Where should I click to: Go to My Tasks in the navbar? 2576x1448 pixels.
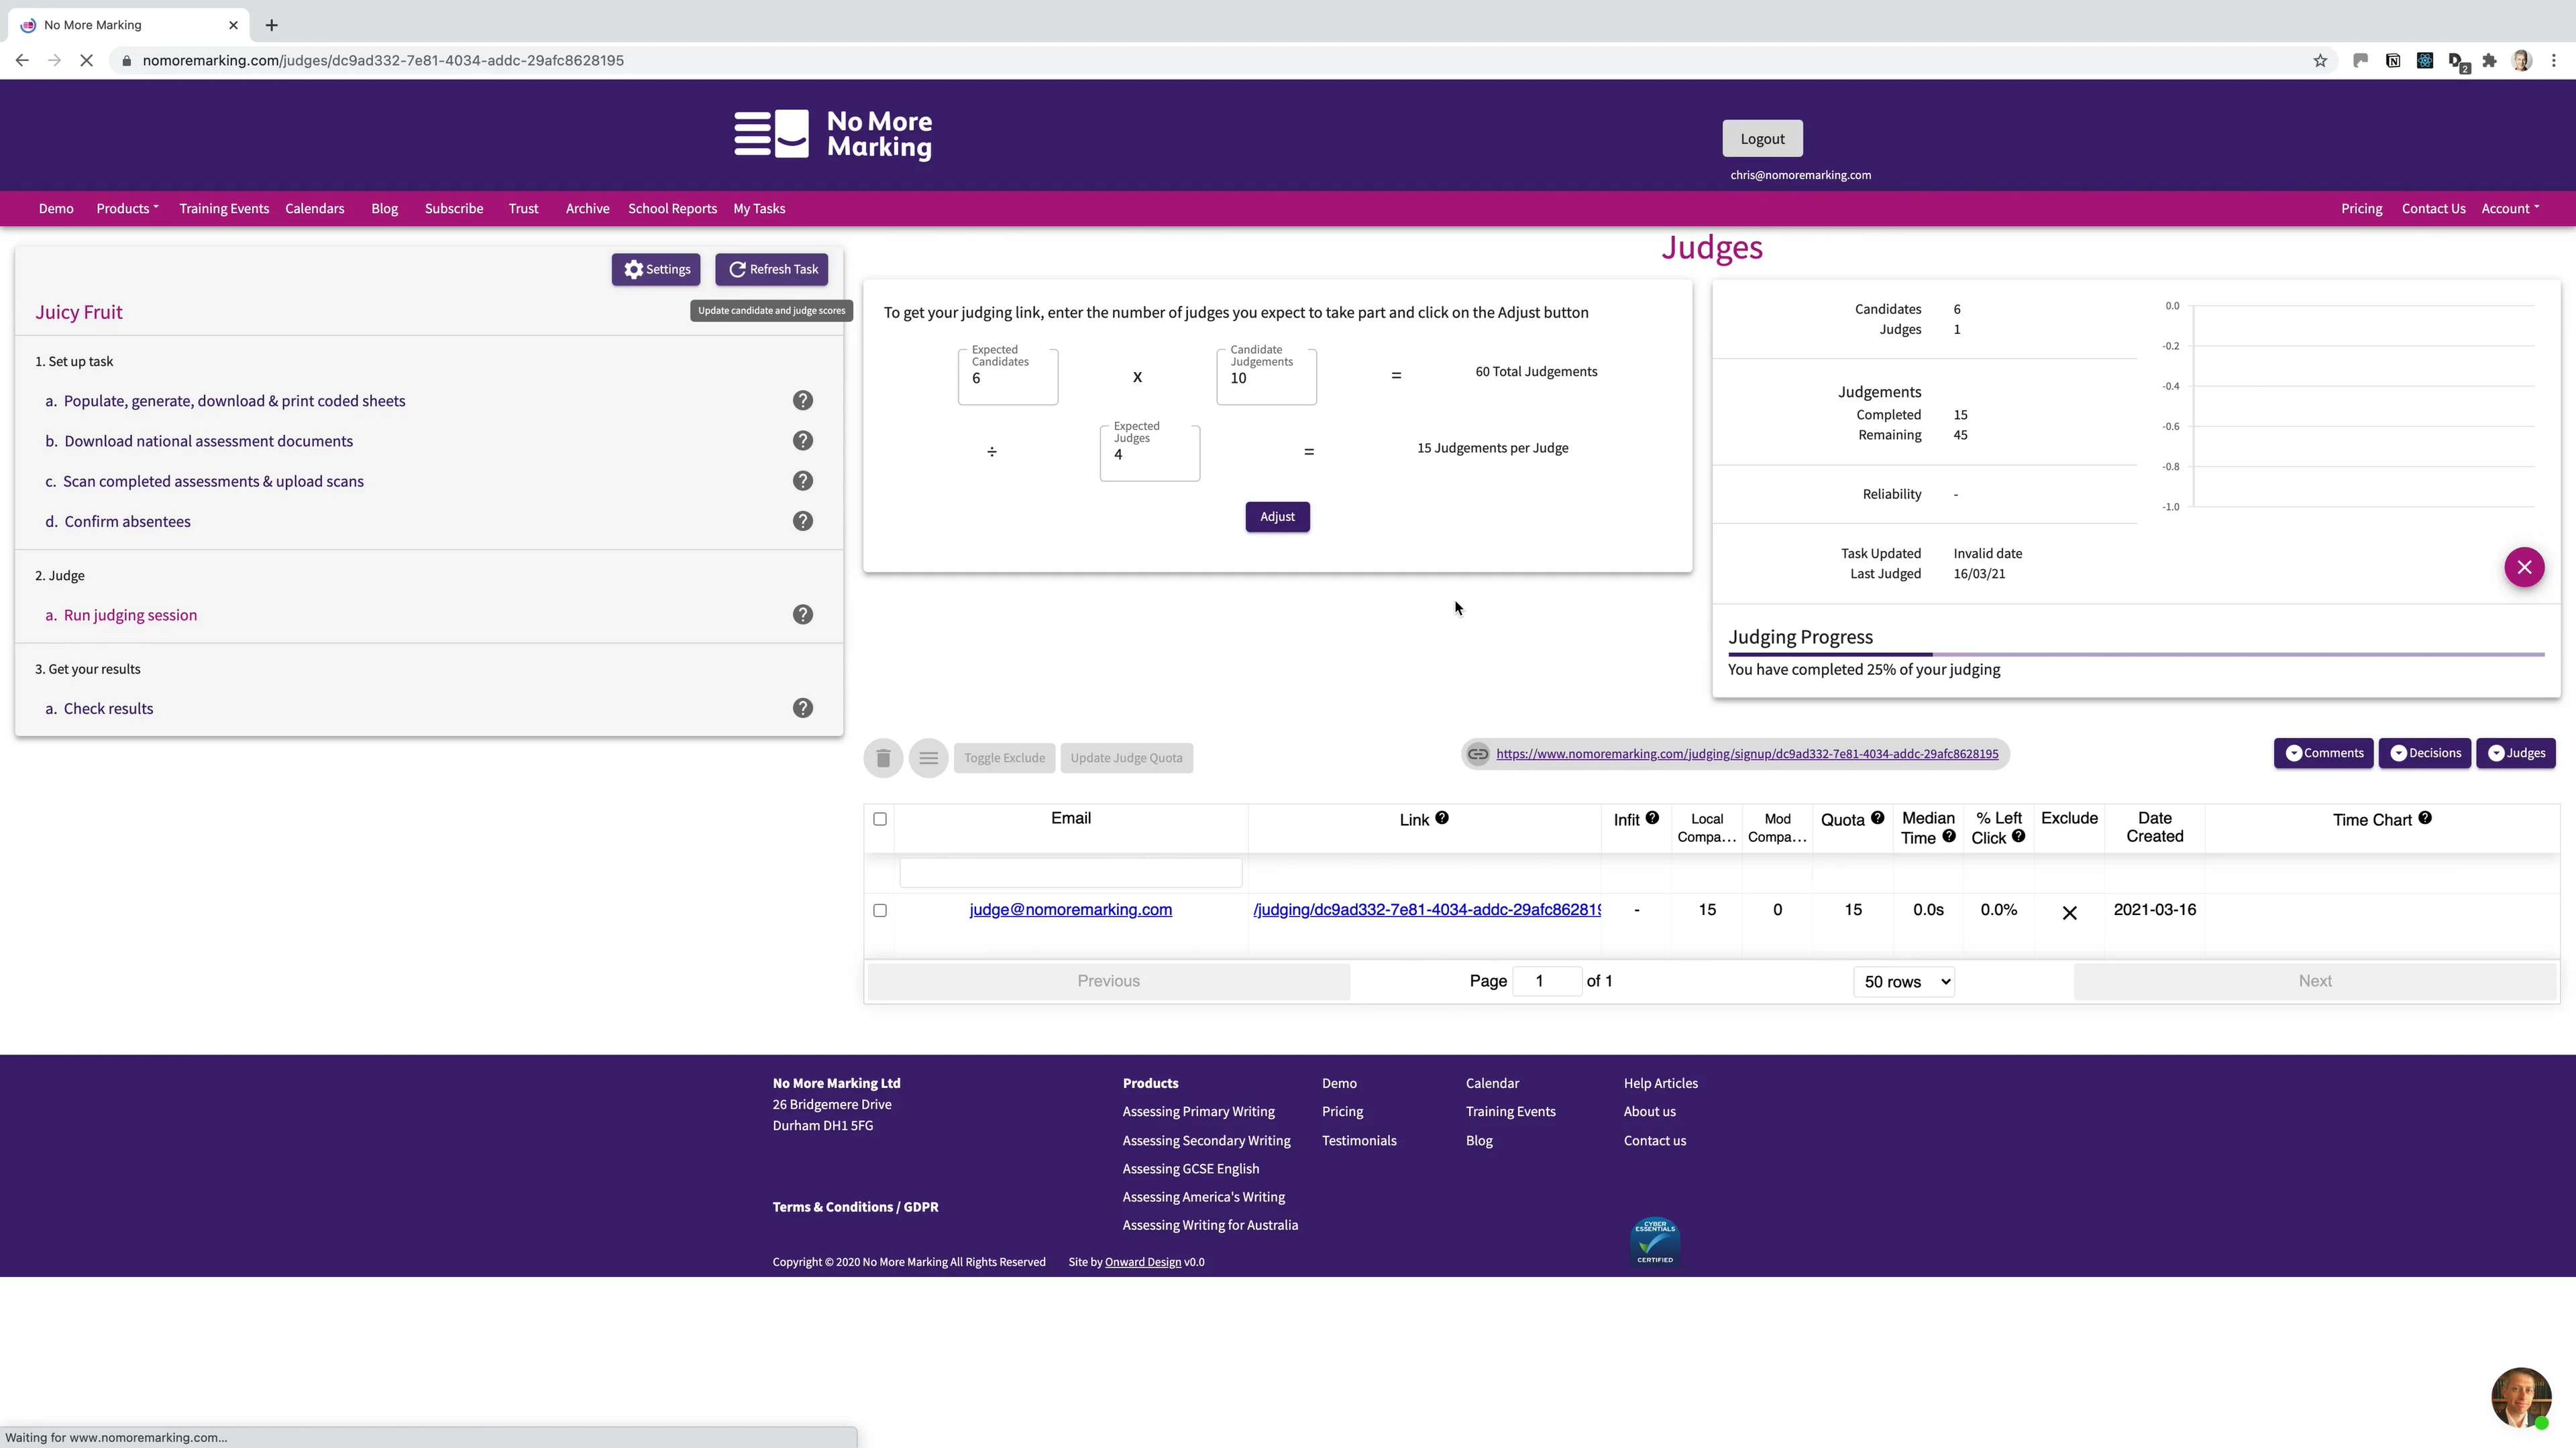coord(759,209)
